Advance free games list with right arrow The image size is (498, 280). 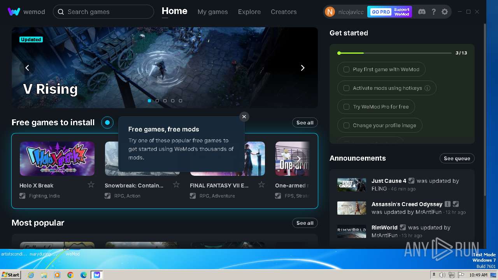(x=299, y=159)
